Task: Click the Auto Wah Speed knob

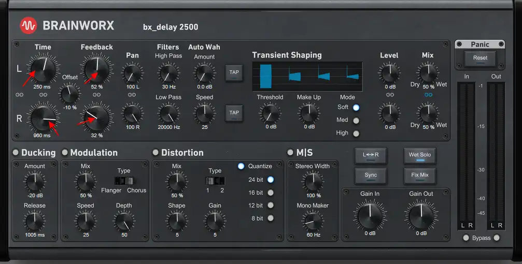Action: click(x=204, y=114)
